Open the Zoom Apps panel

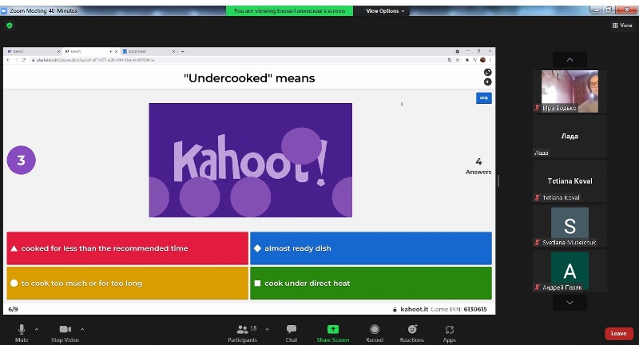click(x=450, y=333)
